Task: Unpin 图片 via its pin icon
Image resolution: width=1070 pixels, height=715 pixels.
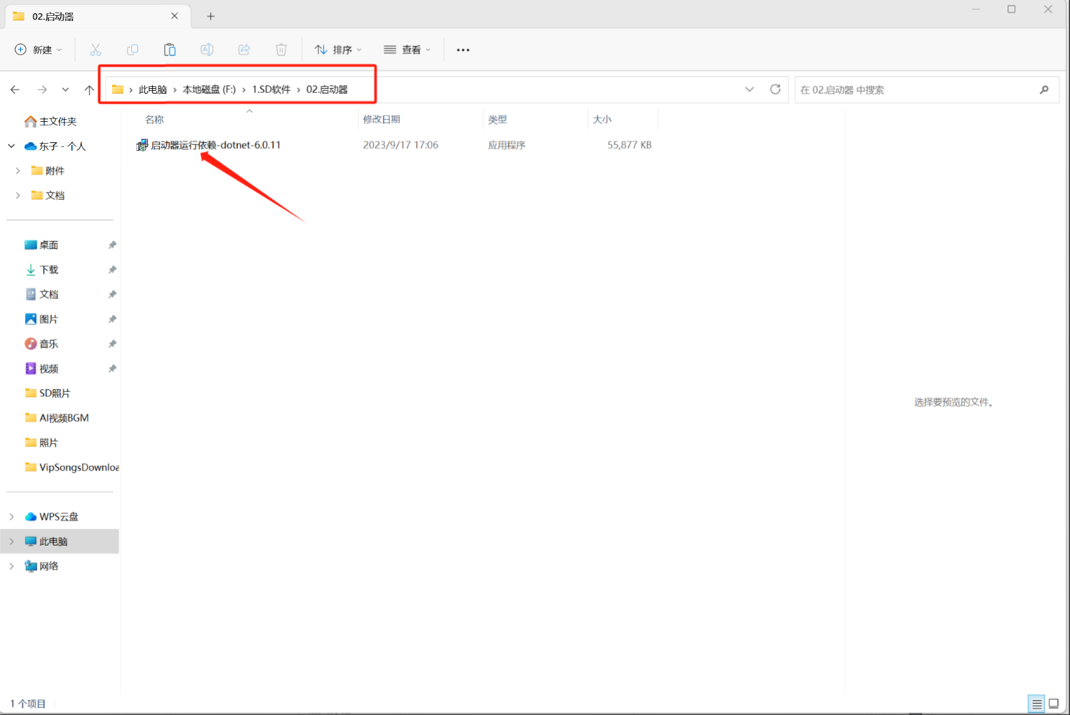Action: click(x=112, y=319)
